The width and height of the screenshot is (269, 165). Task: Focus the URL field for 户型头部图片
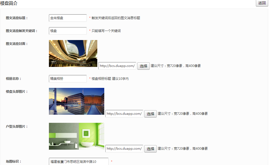coord(124,149)
